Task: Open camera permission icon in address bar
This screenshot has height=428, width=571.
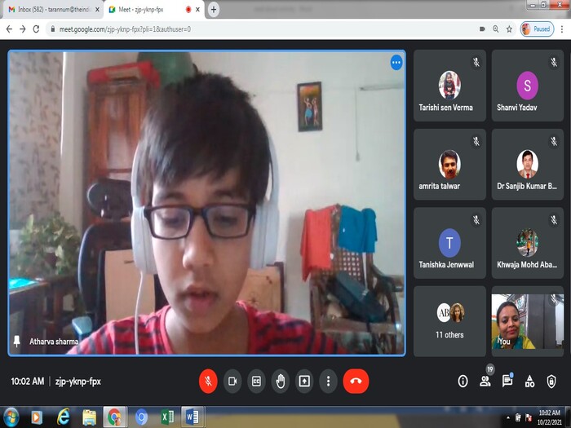Action: click(x=482, y=29)
